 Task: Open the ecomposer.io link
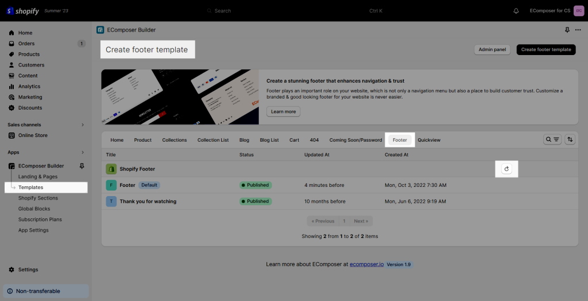[x=367, y=264]
